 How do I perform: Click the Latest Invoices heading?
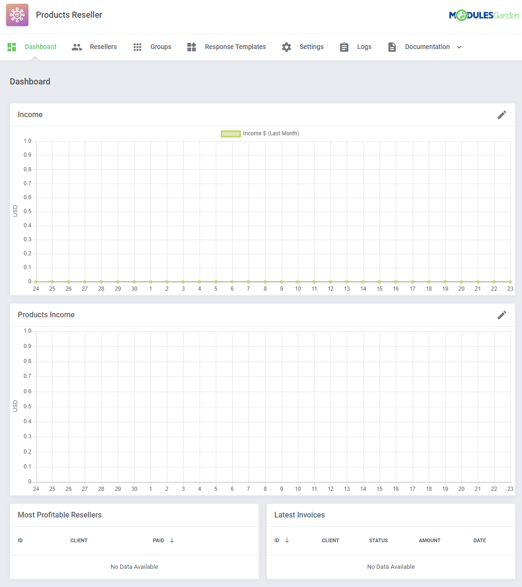(x=300, y=515)
